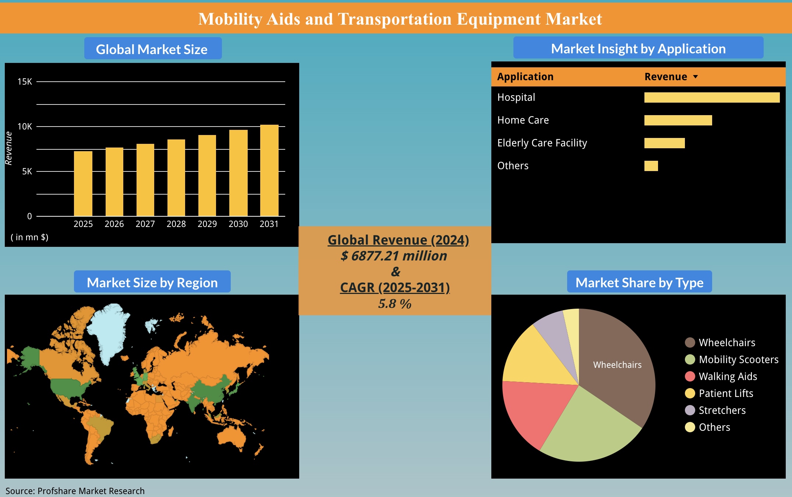Click the Walking Aids legend label
This screenshot has width=792, height=497.
(728, 376)
